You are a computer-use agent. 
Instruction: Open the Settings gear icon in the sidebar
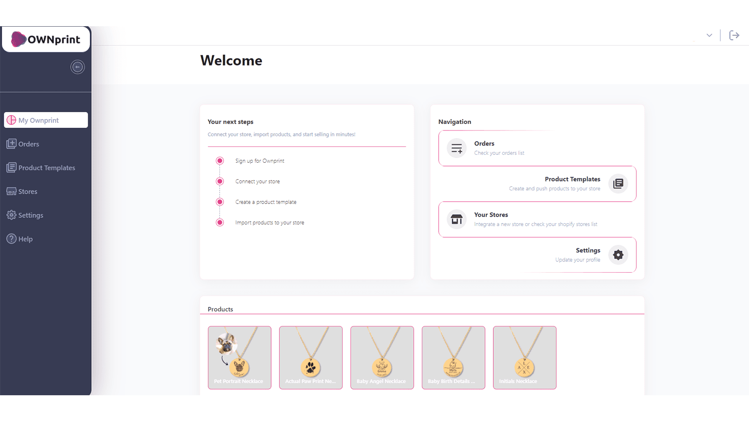pos(11,215)
